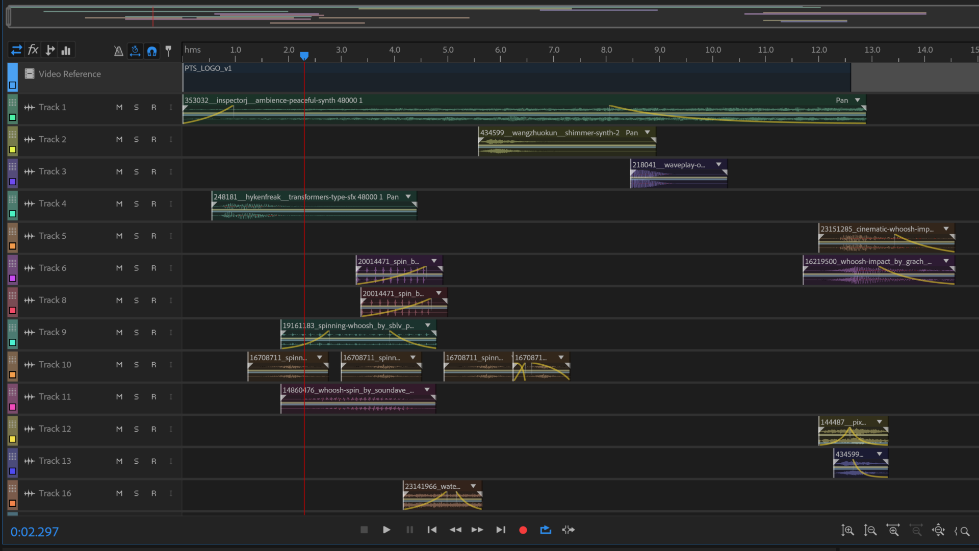
Task: Toggle the metronome icon
Action: [x=118, y=51]
